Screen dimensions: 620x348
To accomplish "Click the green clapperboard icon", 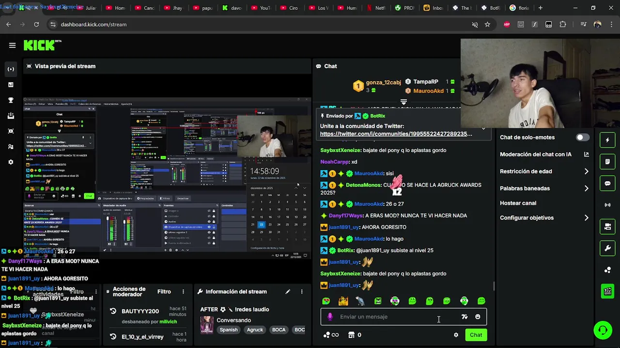I will 607,291.
